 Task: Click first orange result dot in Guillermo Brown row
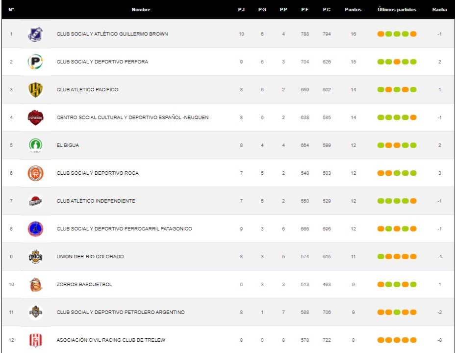pyautogui.click(x=381, y=34)
